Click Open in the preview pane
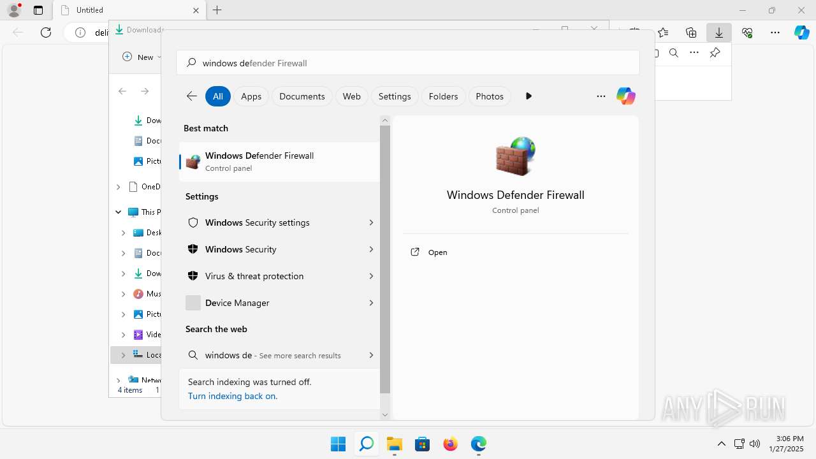 coord(438,252)
